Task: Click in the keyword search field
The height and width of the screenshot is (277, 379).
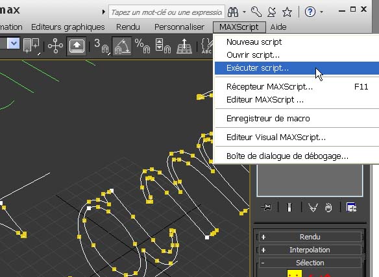Action: [167, 12]
